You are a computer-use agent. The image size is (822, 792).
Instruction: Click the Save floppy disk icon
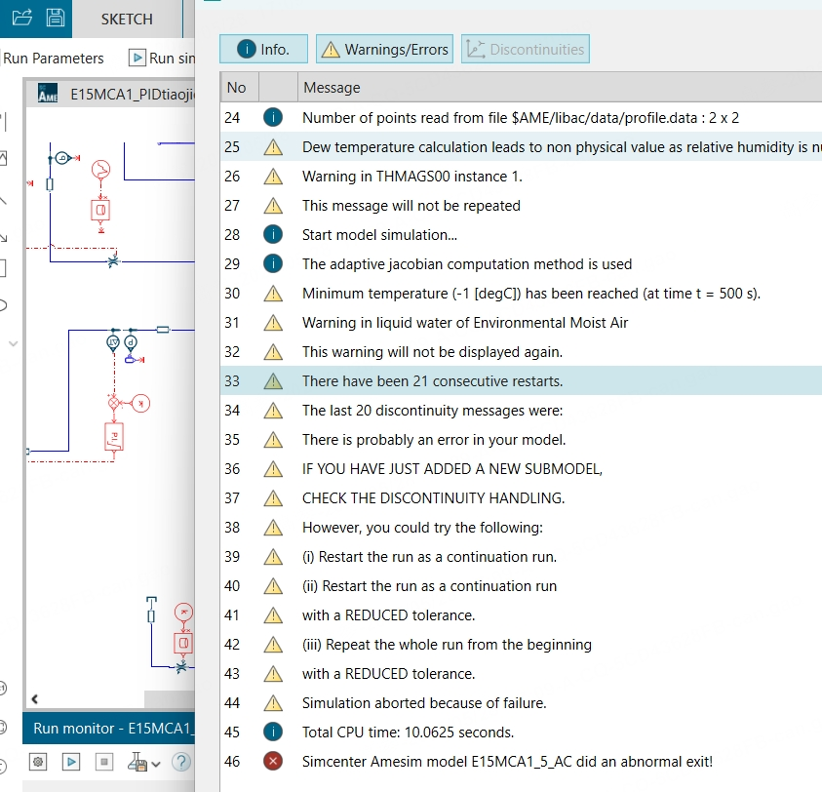pos(56,18)
